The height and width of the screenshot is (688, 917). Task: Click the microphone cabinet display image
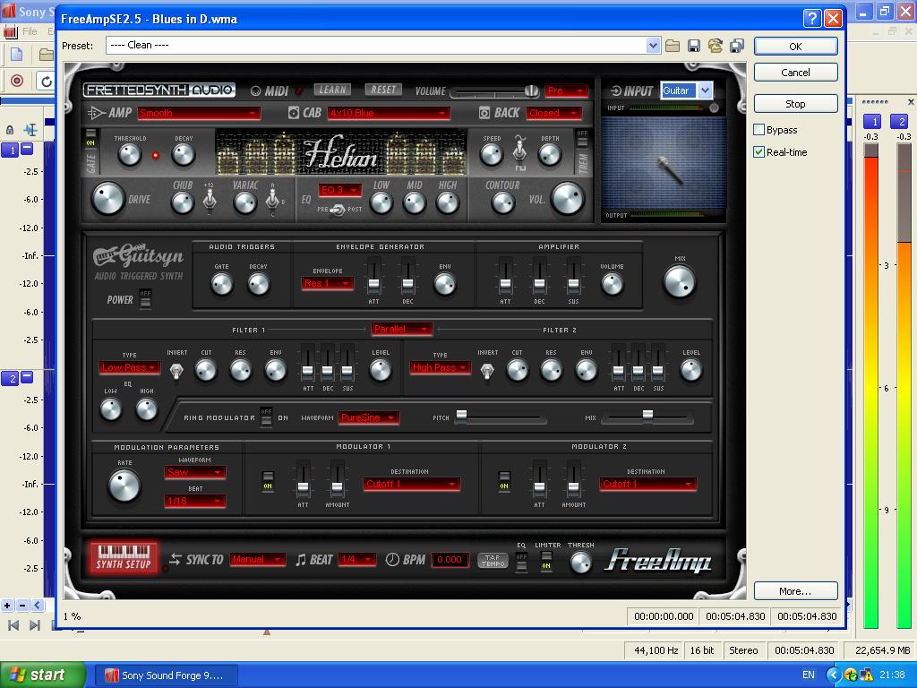point(663,164)
